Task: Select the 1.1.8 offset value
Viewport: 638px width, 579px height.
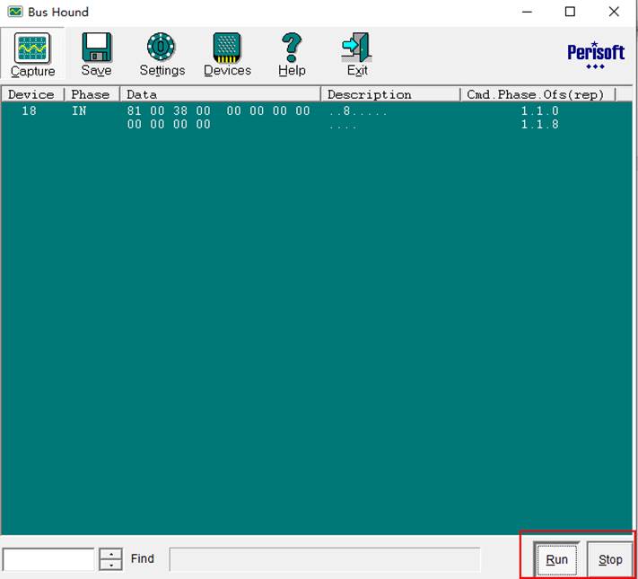Action: tap(540, 124)
